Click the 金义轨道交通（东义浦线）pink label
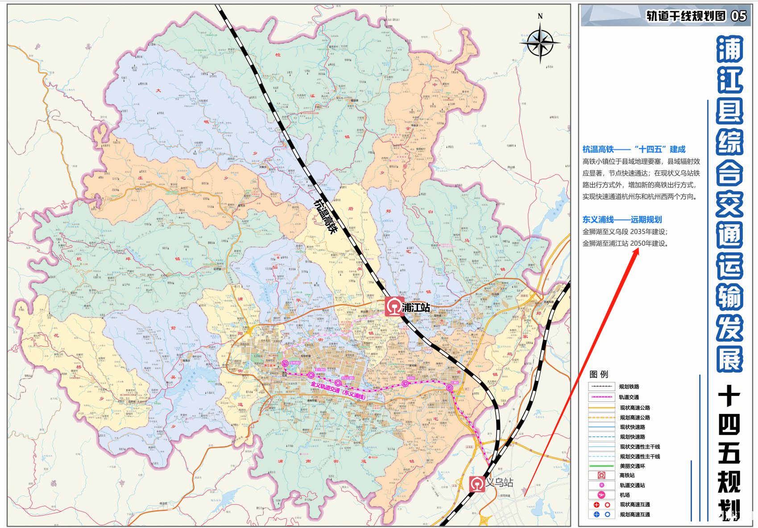The height and width of the screenshot is (528, 758). click(338, 391)
